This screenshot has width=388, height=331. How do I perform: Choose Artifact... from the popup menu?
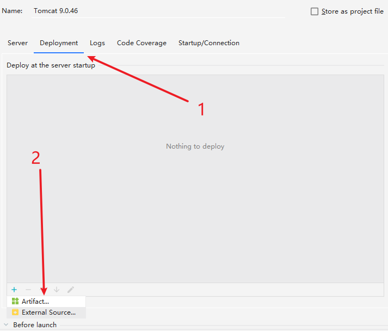[46, 301]
